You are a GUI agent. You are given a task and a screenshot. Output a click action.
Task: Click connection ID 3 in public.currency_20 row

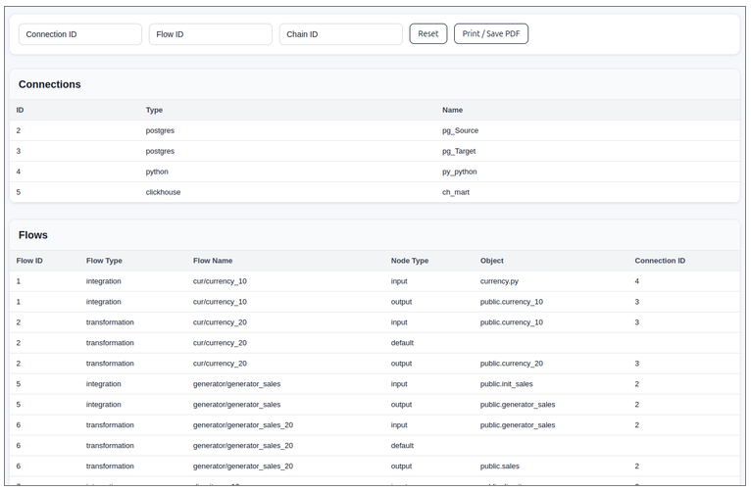[x=637, y=364]
